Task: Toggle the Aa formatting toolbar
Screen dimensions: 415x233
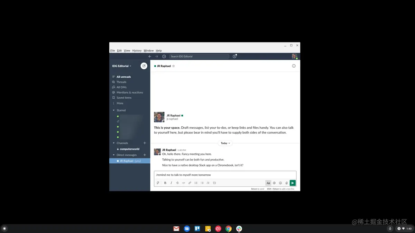Action: pyautogui.click(x=268, y=183)
